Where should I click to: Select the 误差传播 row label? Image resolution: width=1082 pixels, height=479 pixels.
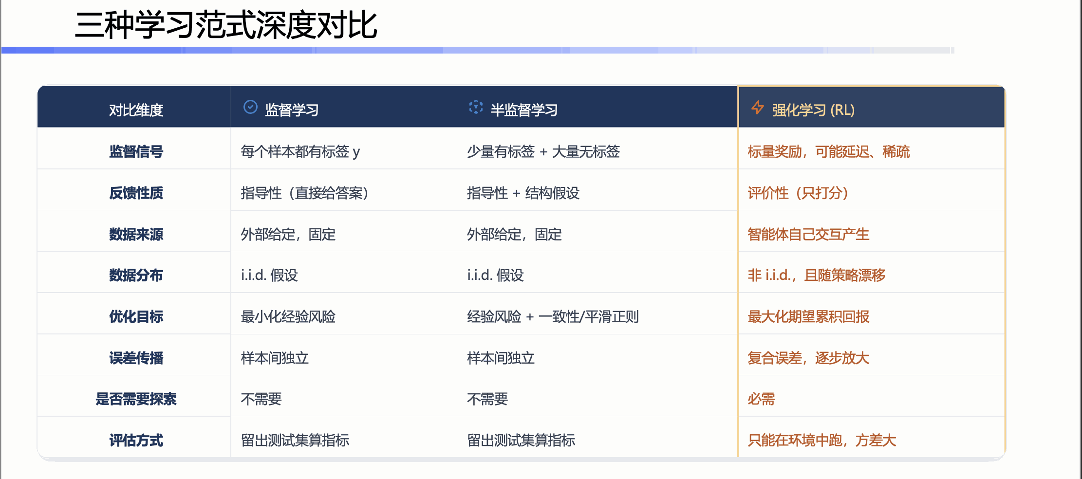136,358
